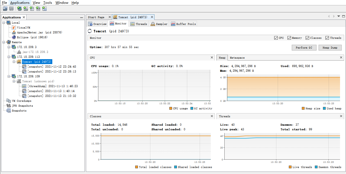The height and width of the screenshot is (174, 346).
Task: Click the Add JFR Snapshot toolbar icon
Action: pyautogui.click(x=38, y=9)
